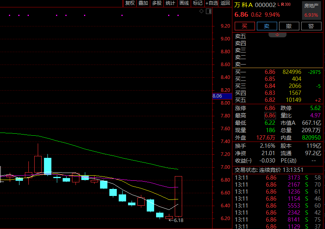The height and width of the screenshot is (229, 325).
Task: Click the 净资 value 21.01
Action: (268, 154)
